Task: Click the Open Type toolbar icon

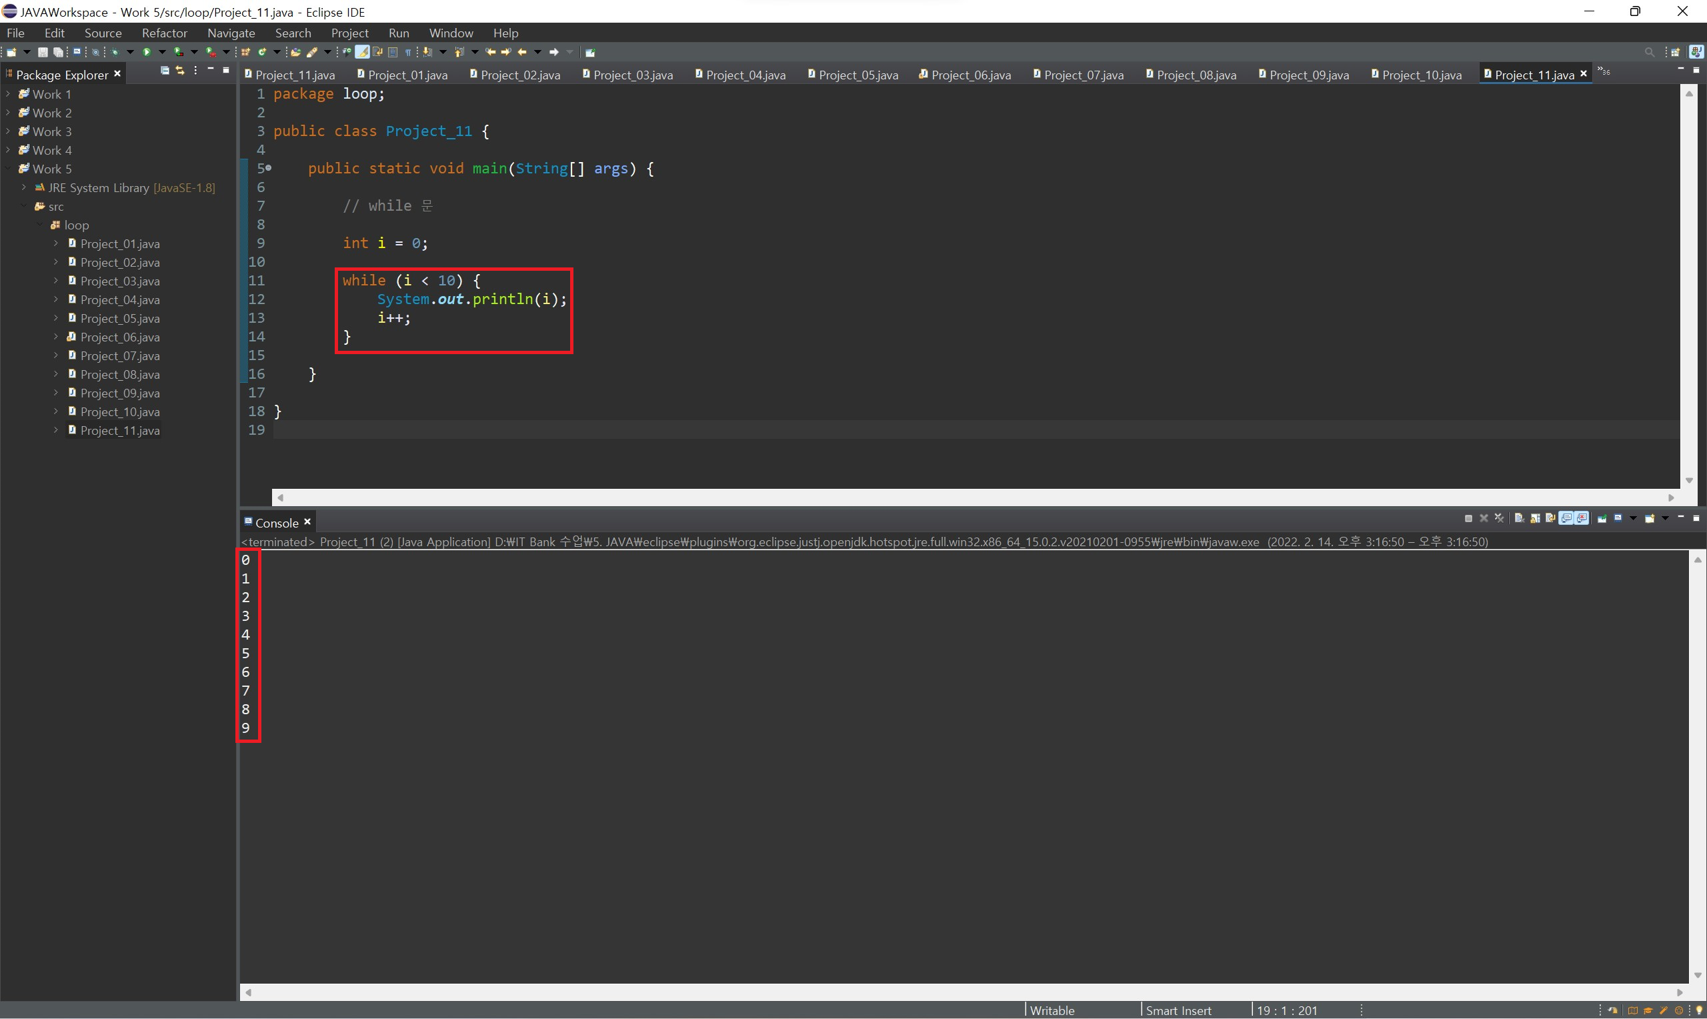Action: [296, 52]
